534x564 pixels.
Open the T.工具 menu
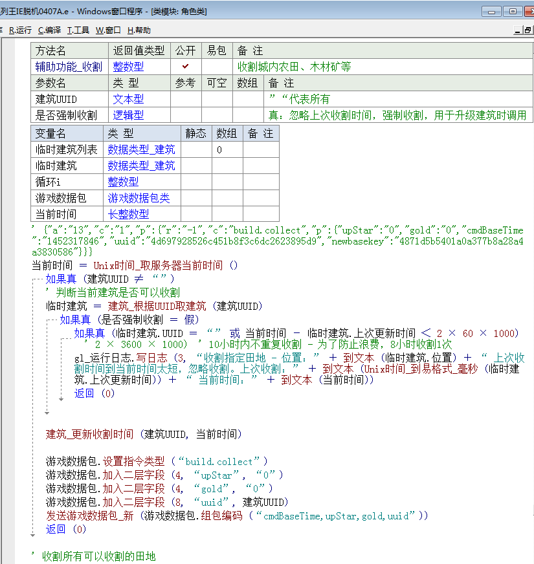(x=78, y=30)
